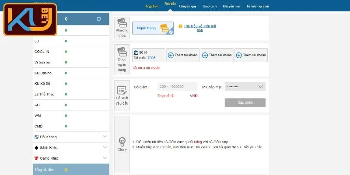Click the 3D wallet row
Screen dimensions: 350x175
point(71,41)
